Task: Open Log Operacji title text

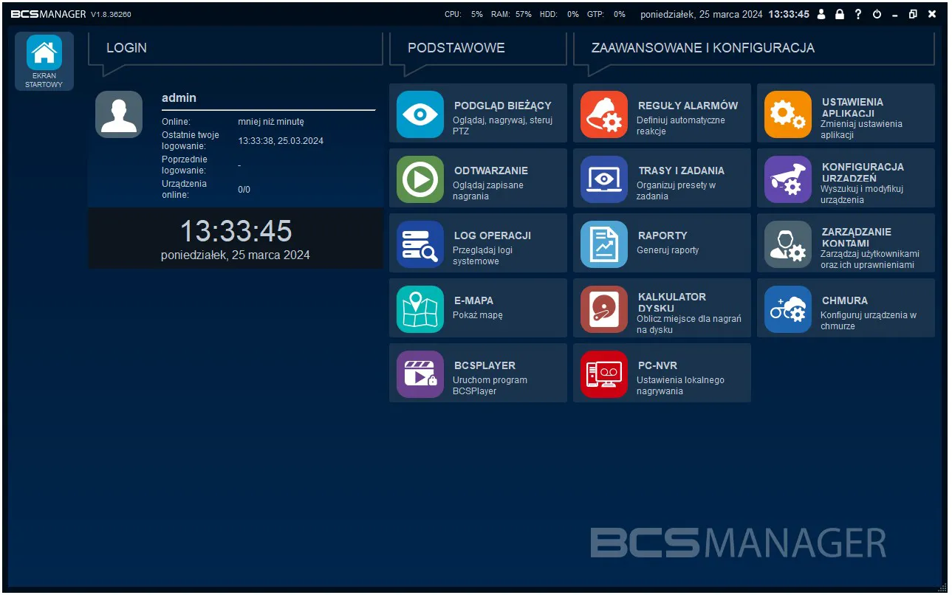Action: tap(493, 235)
